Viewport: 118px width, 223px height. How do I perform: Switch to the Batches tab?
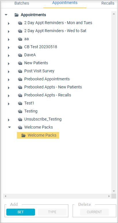(22, 3)
